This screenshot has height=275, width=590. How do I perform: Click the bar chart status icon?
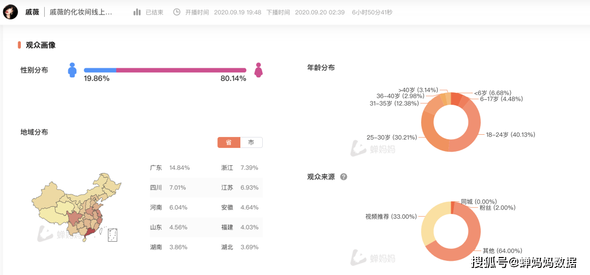click(137, 12)
